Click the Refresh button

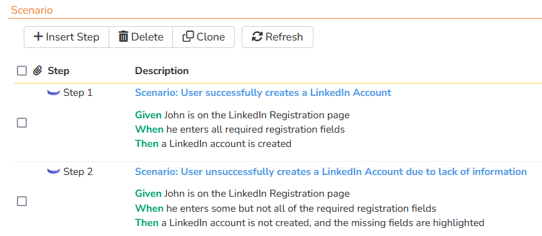[278, 37]
